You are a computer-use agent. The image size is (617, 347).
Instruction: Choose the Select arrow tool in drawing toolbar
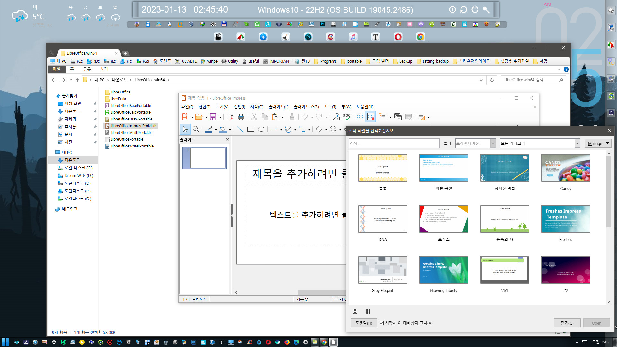click(x=185, y=129)
